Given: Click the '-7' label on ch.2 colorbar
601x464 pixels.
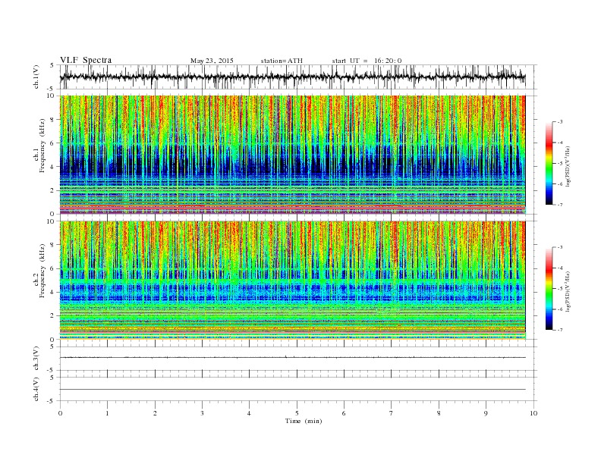Looking at the screenshot, I should click(x=560, y=330).
